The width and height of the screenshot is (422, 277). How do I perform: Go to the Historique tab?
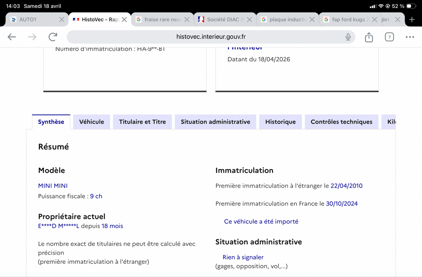[281, 122]
